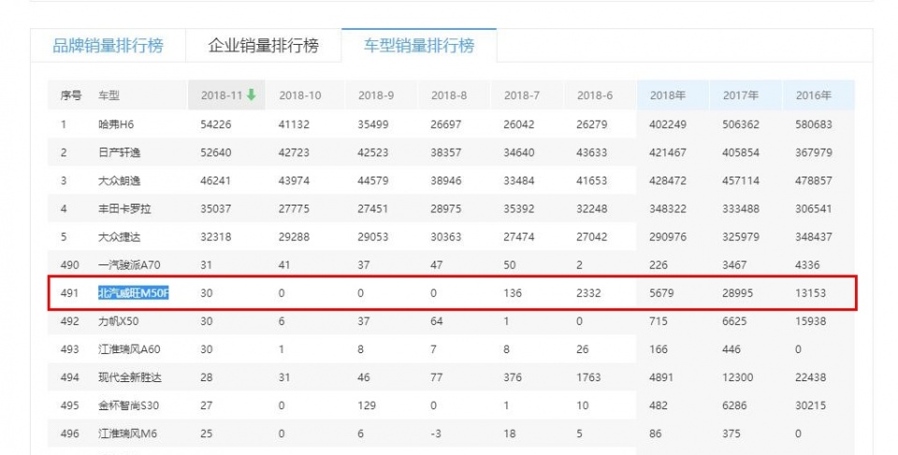Image resolution: width=898 pixels, height=455 pixels.
Task: Open the 现代全新胜达 model entry
Action: [129, 377]
